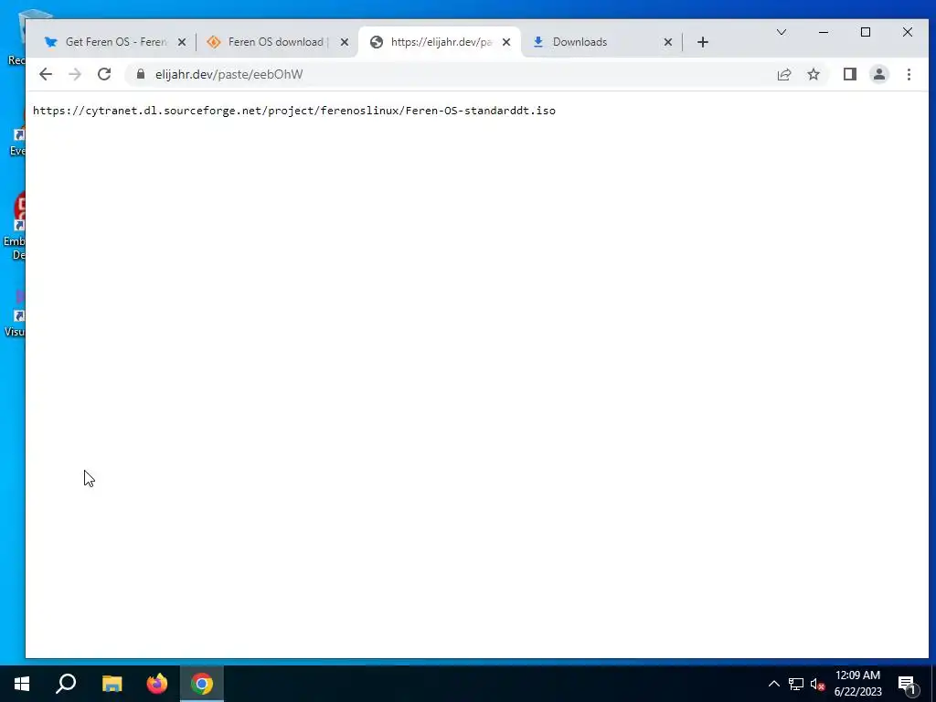
Task: Expand the tab search dropdown arrow
Action: [781, 32]
